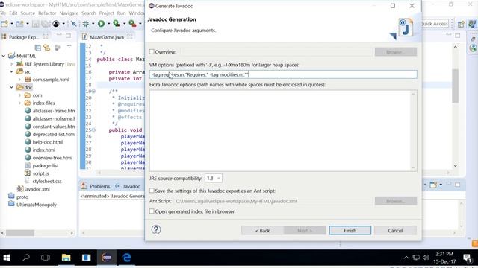This screenshot has height=268, width=478.
Task: Open the Project menu
Action: click(x=106, y=13)
